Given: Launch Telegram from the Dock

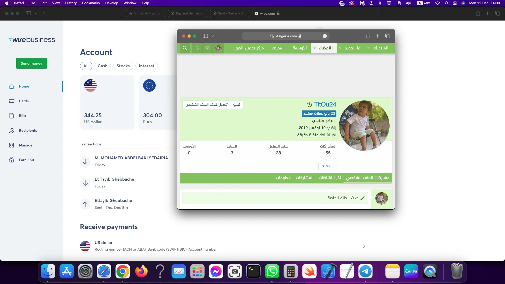Looking at the screenshot, I should (365, 271).
